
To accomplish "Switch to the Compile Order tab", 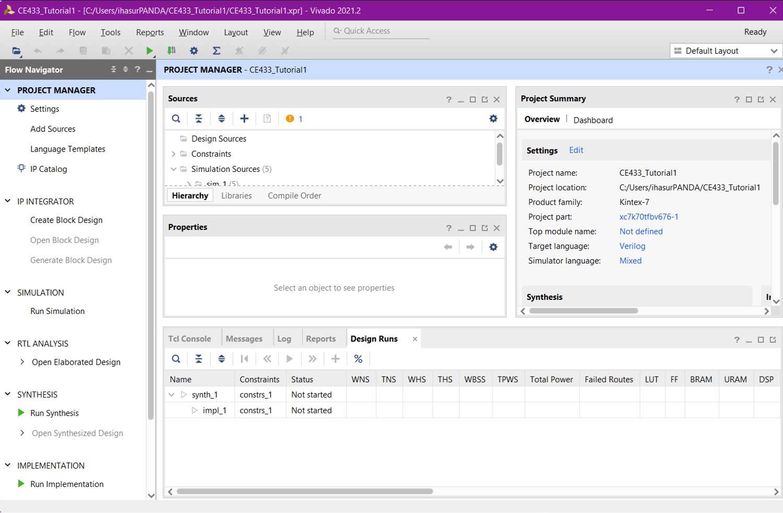I will point(294,195).
